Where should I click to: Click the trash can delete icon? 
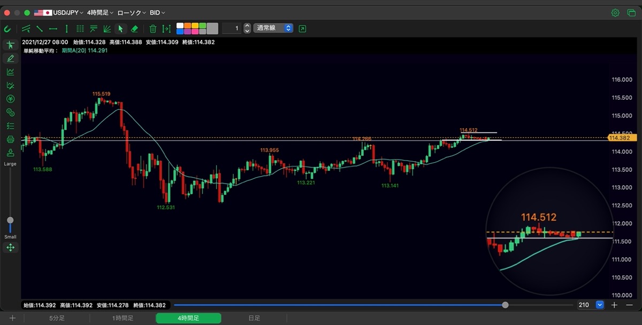click(153, 28)
